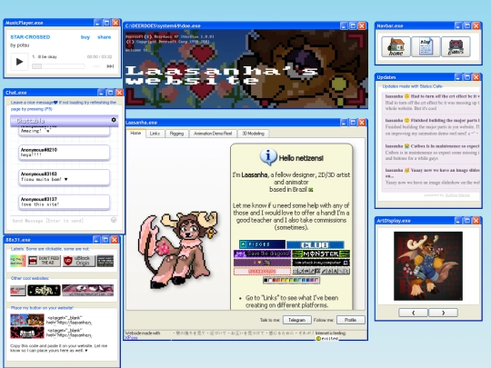Click the Profile button
491x368 pixels.
(x=350, y=320)
